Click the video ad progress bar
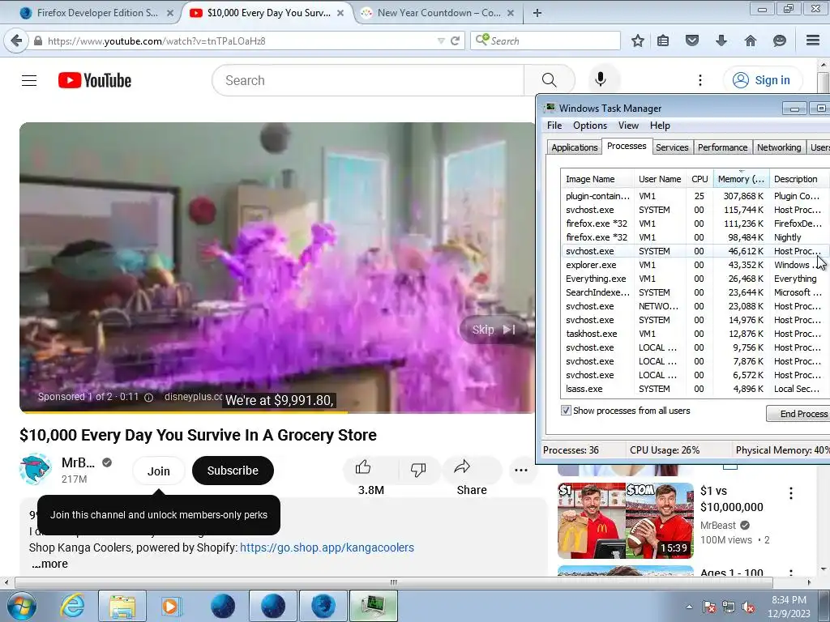The height and width of the screenshot is (622, 830). [277, 411]
